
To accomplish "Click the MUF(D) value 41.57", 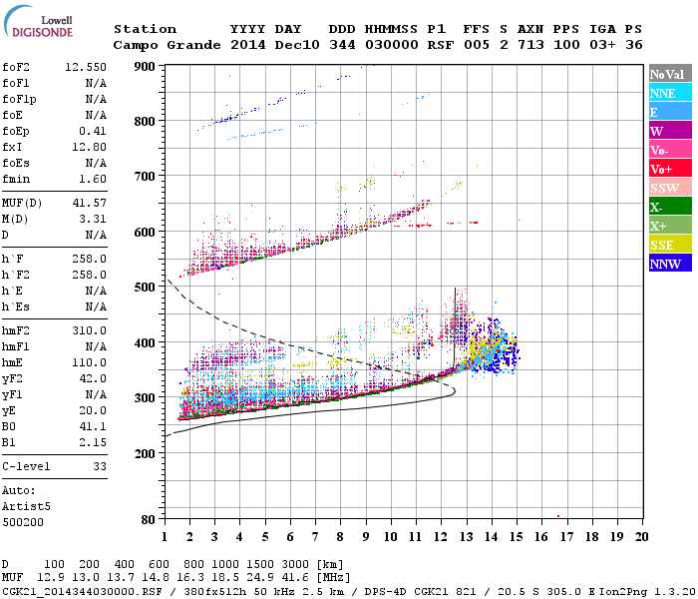I will [x=89, y=204].
